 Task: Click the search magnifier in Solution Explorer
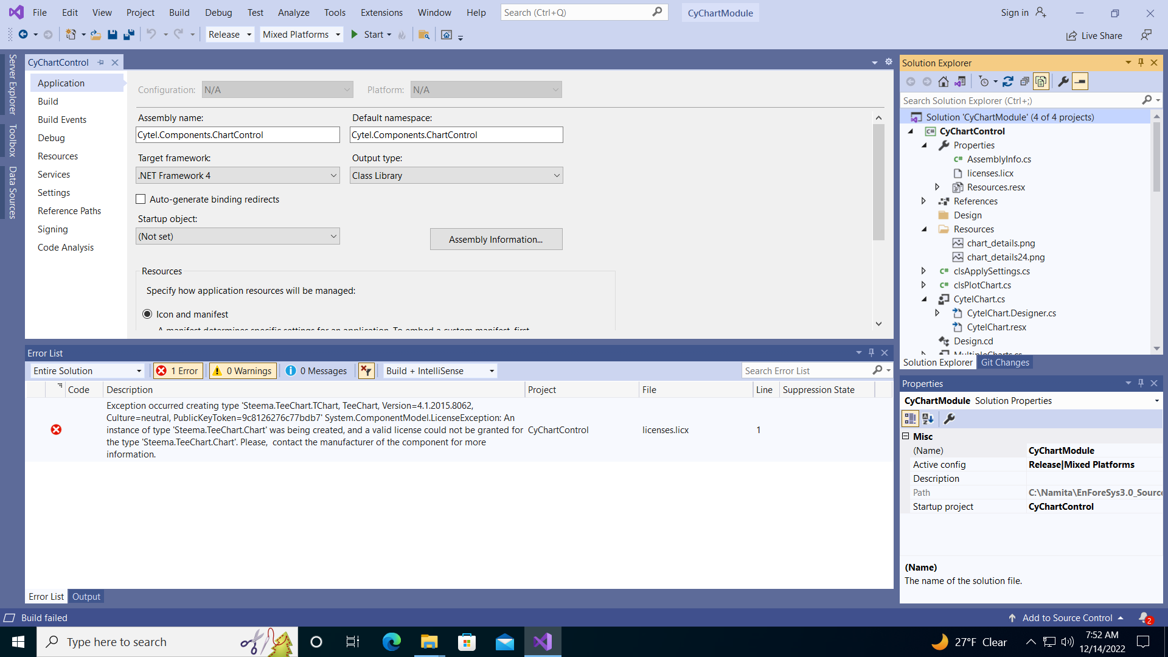[x=1147, y=100]
